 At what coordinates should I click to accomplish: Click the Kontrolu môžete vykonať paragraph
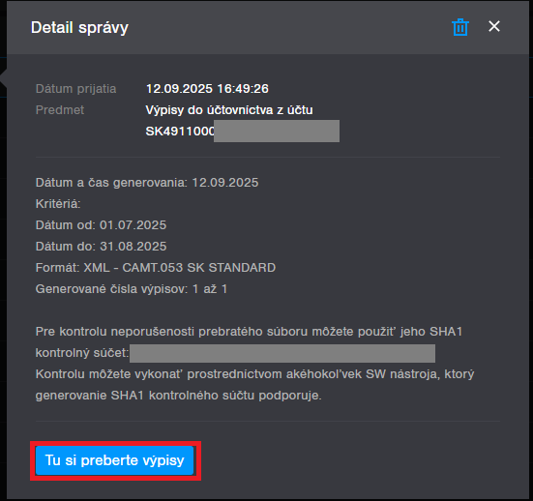254,385
